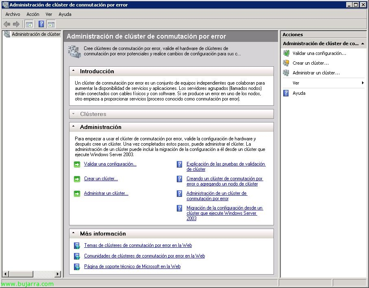Screen dimensions: 369x288
Task: Collapse the Más información section
Action: [x=74, y=233]
